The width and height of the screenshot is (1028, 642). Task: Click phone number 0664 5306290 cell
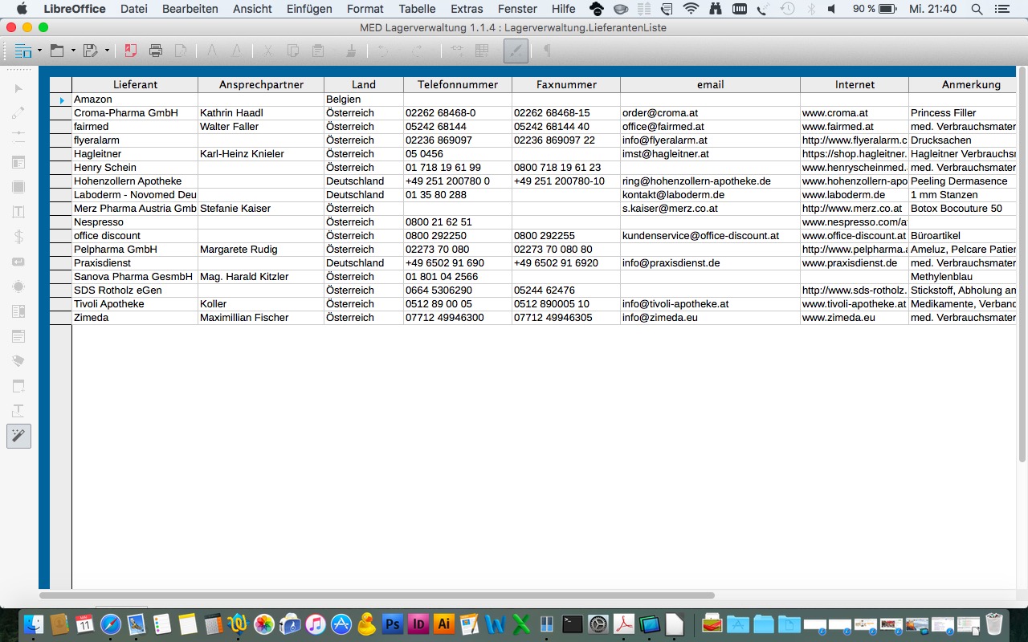point(458,291)
